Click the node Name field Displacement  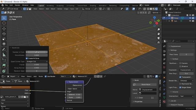[148, 90]
